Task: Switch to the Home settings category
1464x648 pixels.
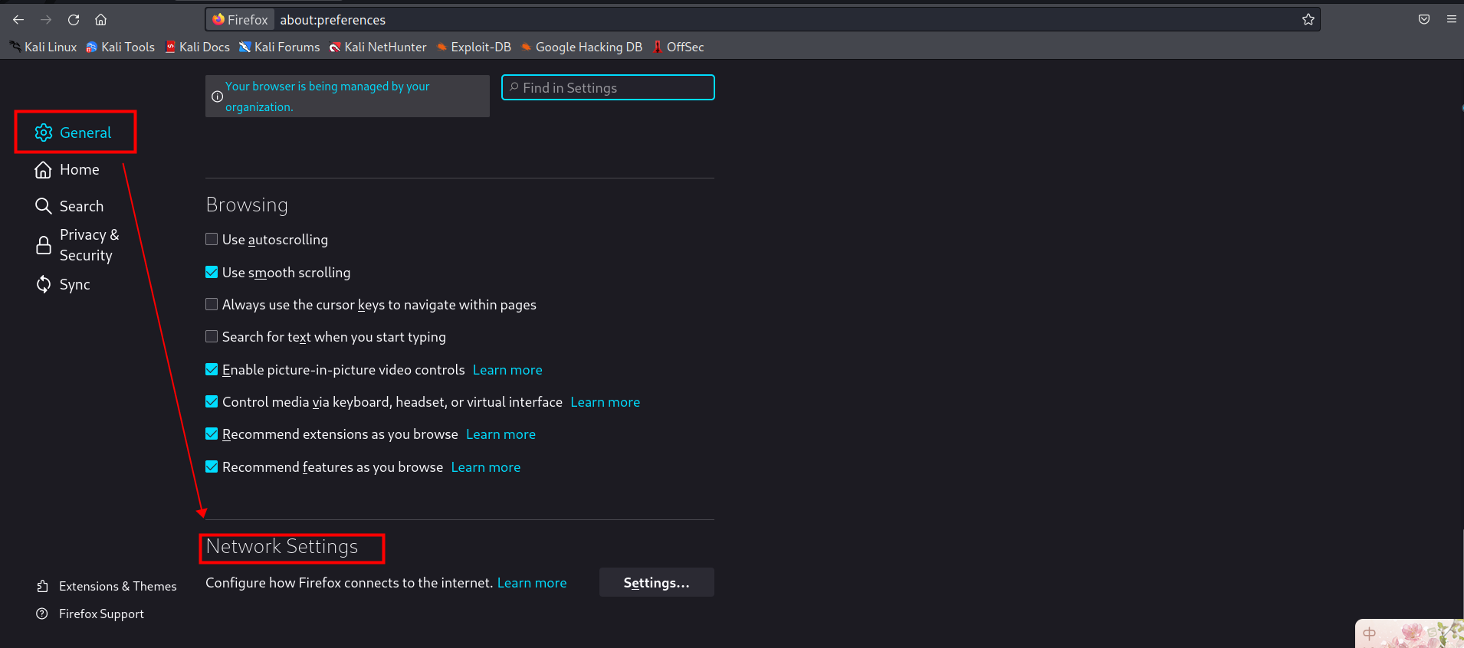Action: coord(67,169)
